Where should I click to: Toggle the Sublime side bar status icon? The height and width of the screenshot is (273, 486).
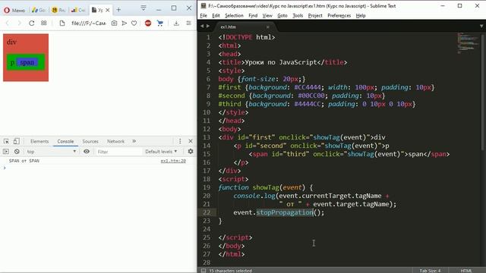click(204, 271)
